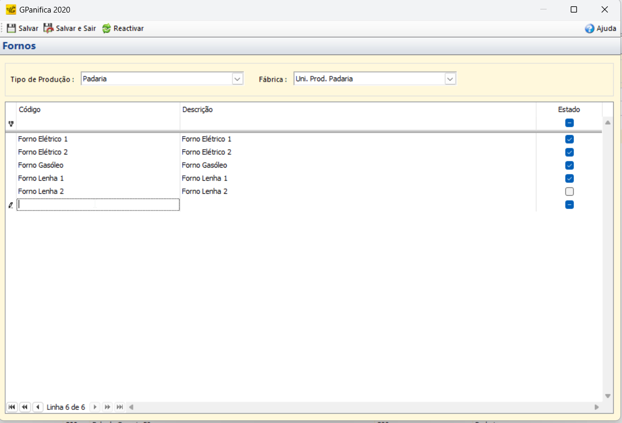Viewport: 622px width, 423px height.
Task: Click the filter row funnel icon
Action: 11,124
